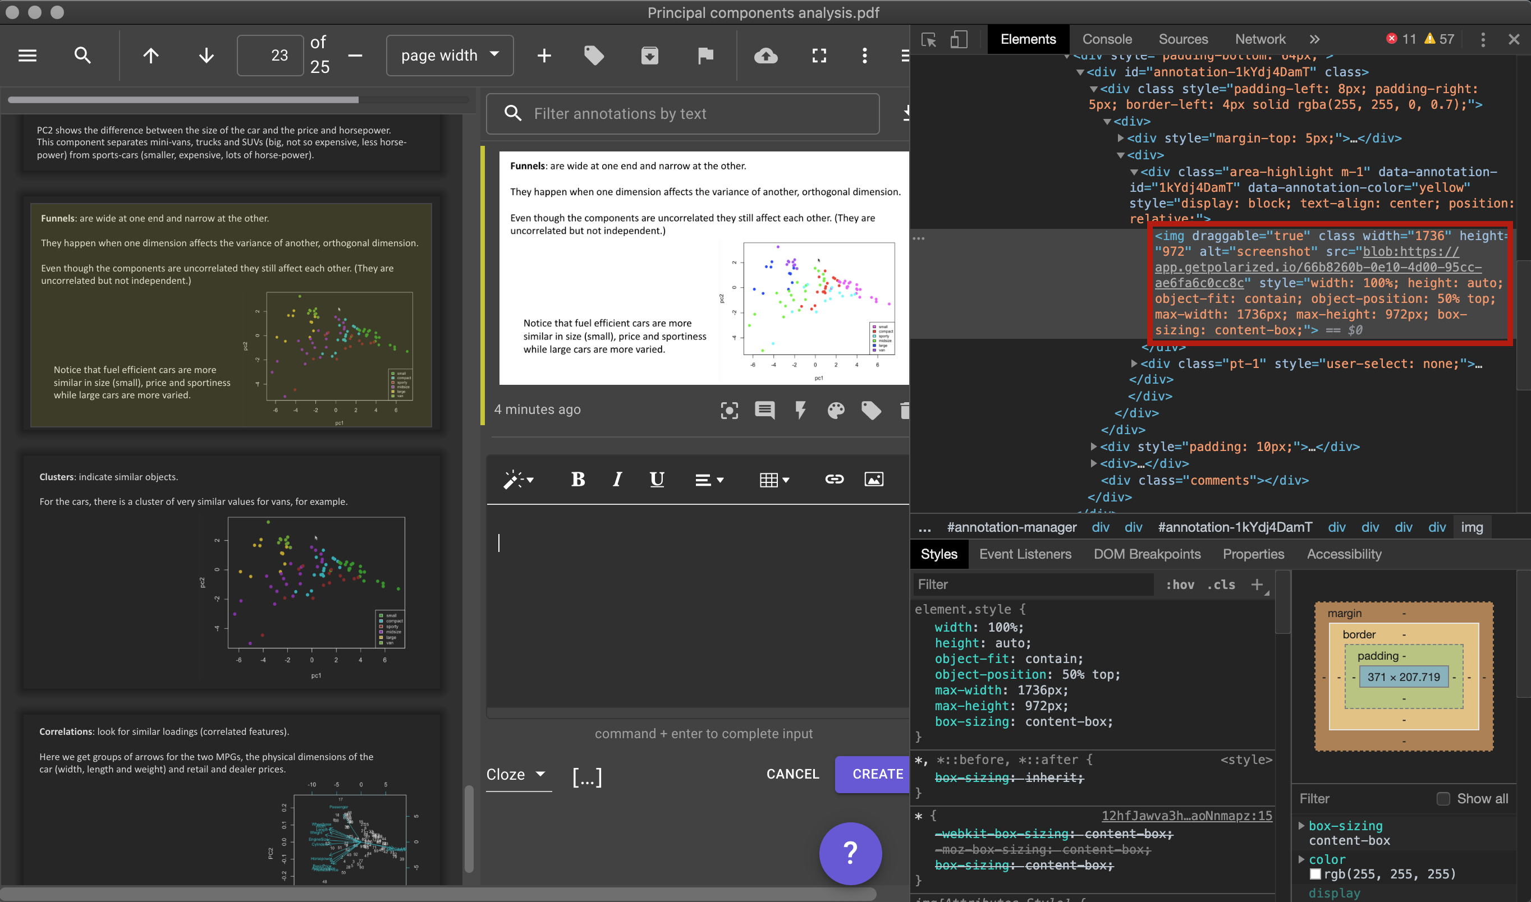Insert an image in the card editor
The width and height of the screenshot is (1531, 902).
point(874,479)
